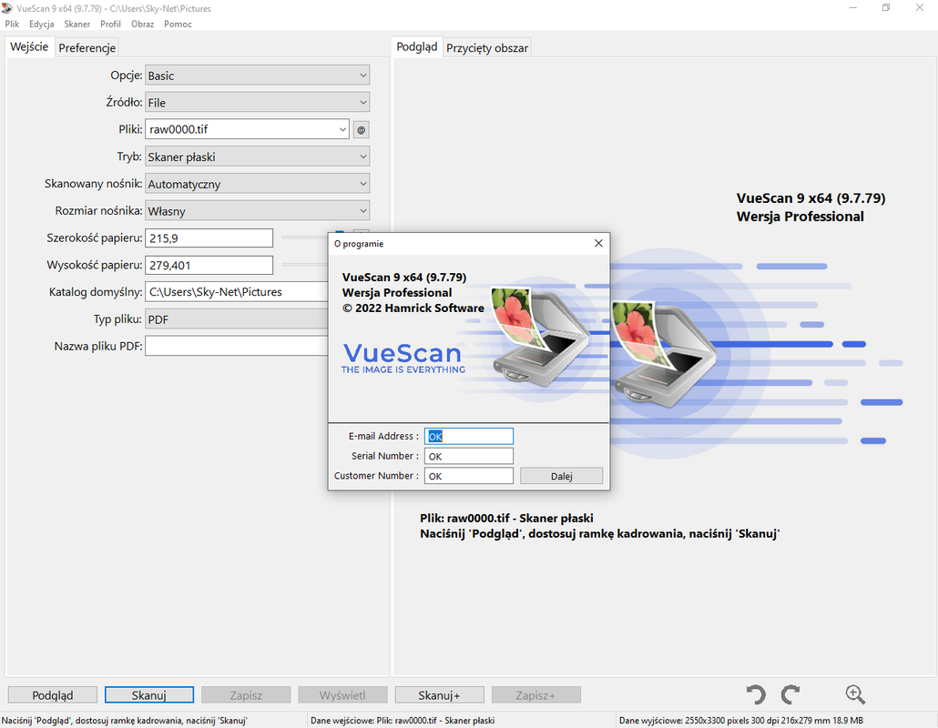Open the Pomoc menu
938x728 pixels.
pyautogui.click(x=178, y=24)
